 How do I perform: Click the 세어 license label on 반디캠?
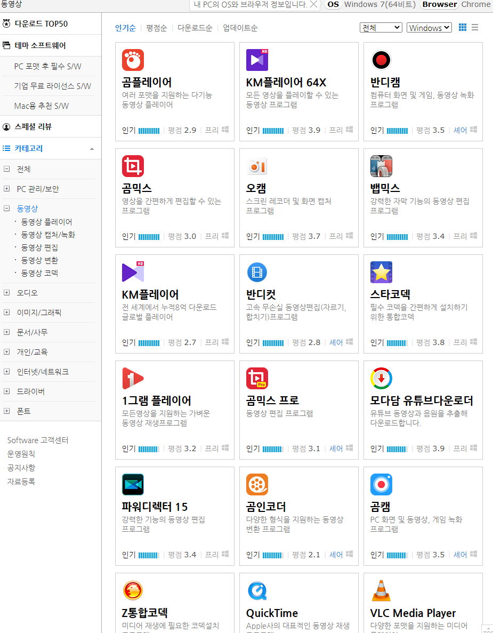coord(460,130)
